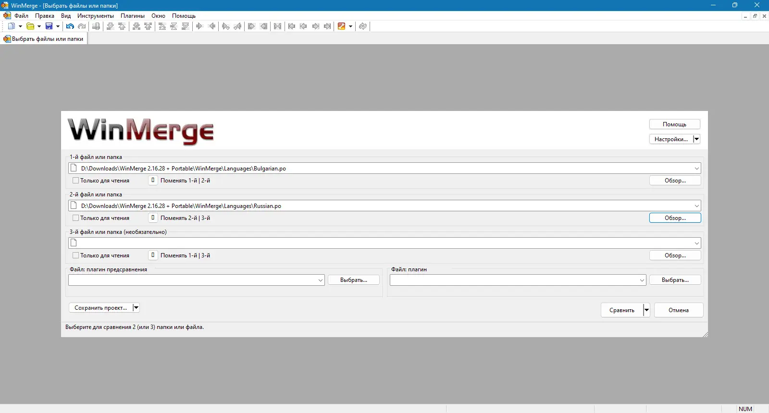The width and height of the screenshot is (769, 413).
Task: Click the Отмена button
Action: [x=679, y=310]
